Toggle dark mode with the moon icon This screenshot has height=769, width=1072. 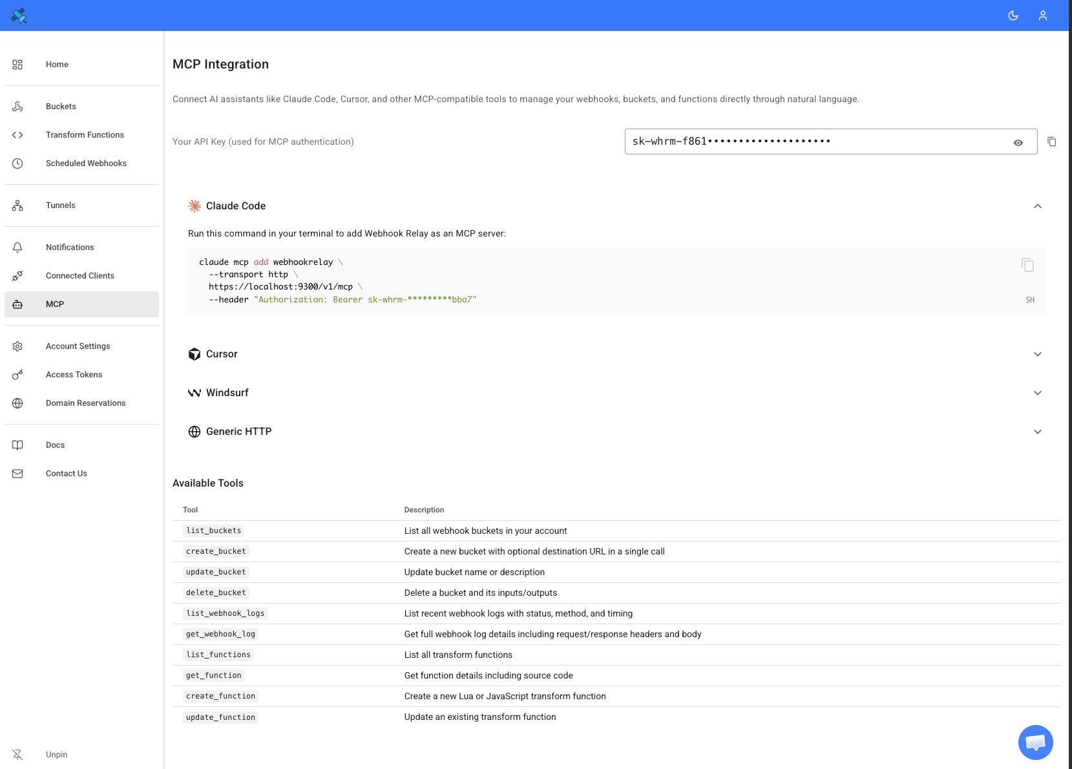tap(1013, 15)
